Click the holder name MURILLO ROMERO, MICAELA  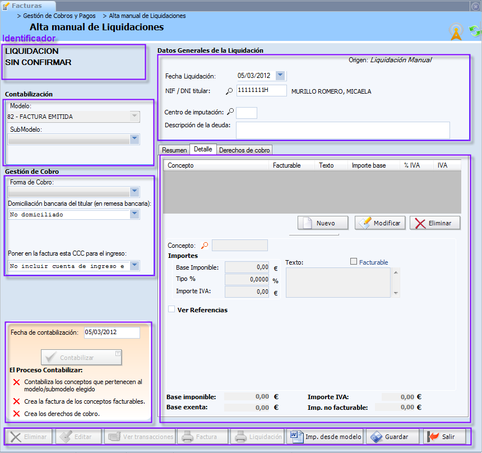pyautogui.click(x=331, y=91)
